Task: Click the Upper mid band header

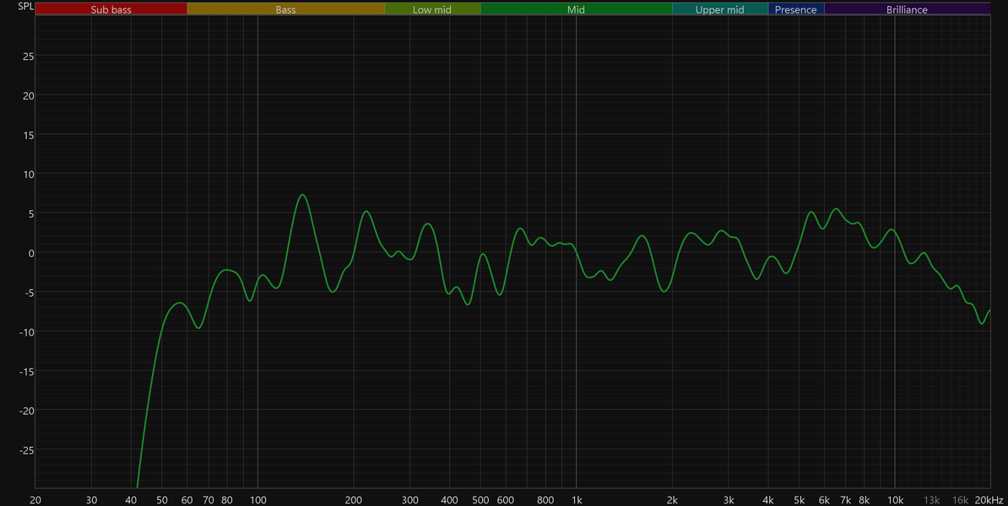Action: [x=719, y=9]
